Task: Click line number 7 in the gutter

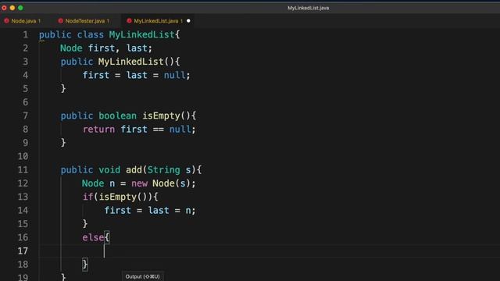Action: [x=26, y=116]
